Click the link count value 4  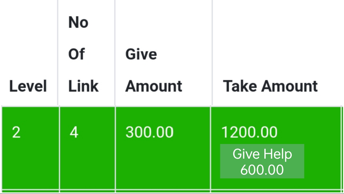point(74,132)
